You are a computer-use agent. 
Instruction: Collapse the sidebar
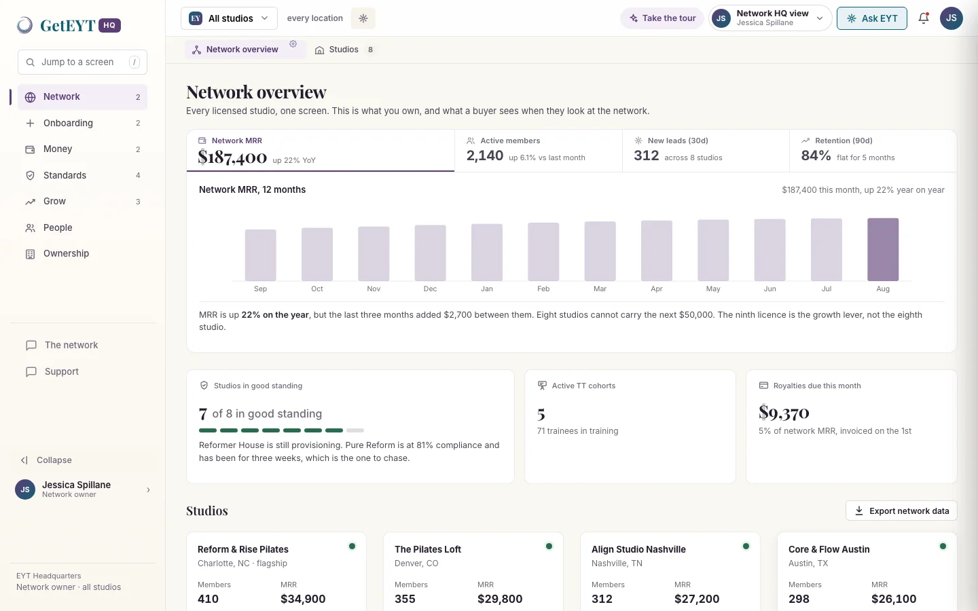[47, 460]
